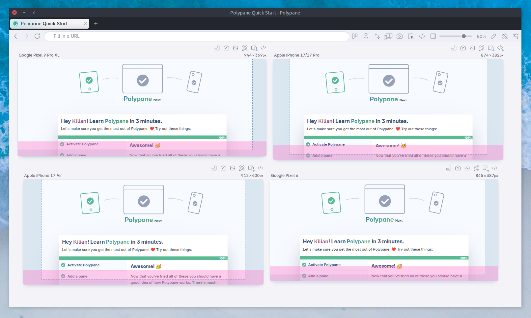The image size is (531, 318).
Task: Open image overlay for iPhone 17 Air pane
Action: (x=233, y=168)
